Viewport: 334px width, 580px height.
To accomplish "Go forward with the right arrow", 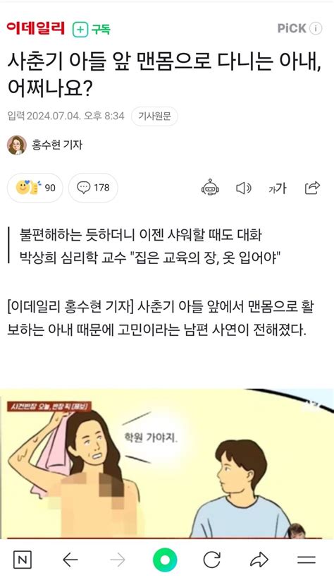I will click(x=118, y=560).
